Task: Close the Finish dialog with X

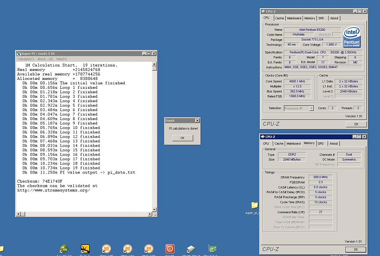Action: pyautogui.click(x=197, y=120)
